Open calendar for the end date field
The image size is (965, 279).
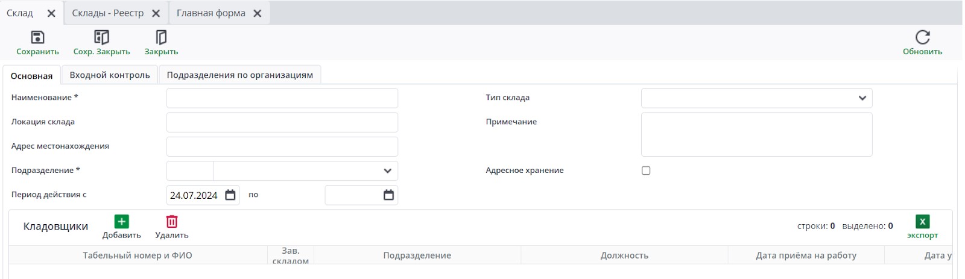point(388,195)
